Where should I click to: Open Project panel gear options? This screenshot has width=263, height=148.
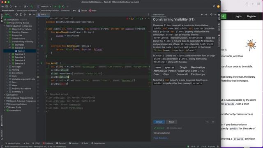point(30,15)
